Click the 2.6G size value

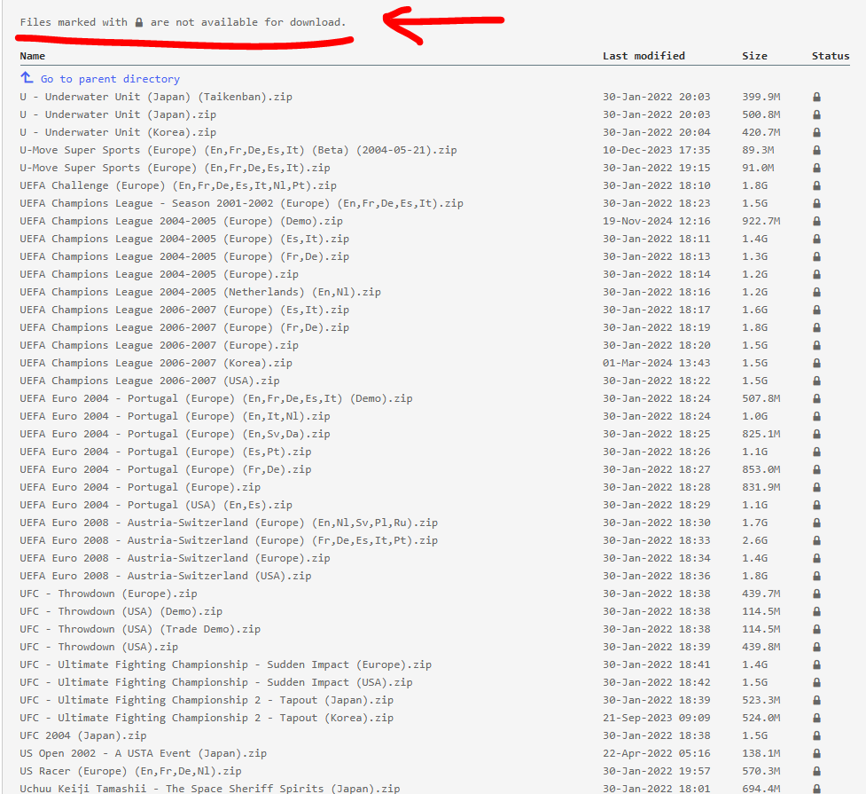point(754,540)
